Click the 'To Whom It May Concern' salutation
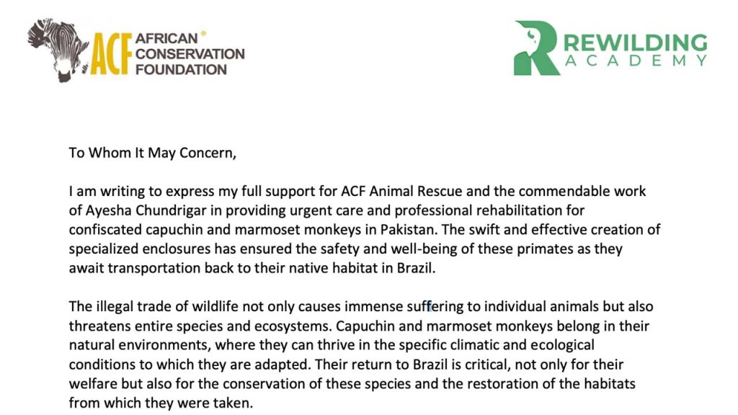 tap(153, 153)
